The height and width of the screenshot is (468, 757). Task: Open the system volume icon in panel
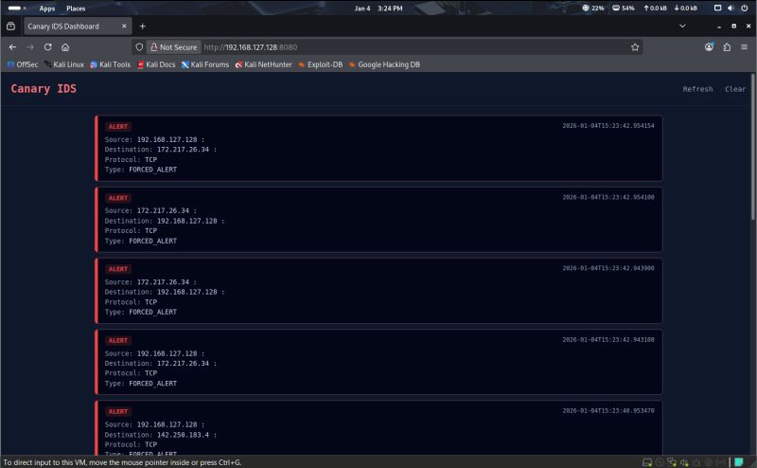[x=731, y=9]
